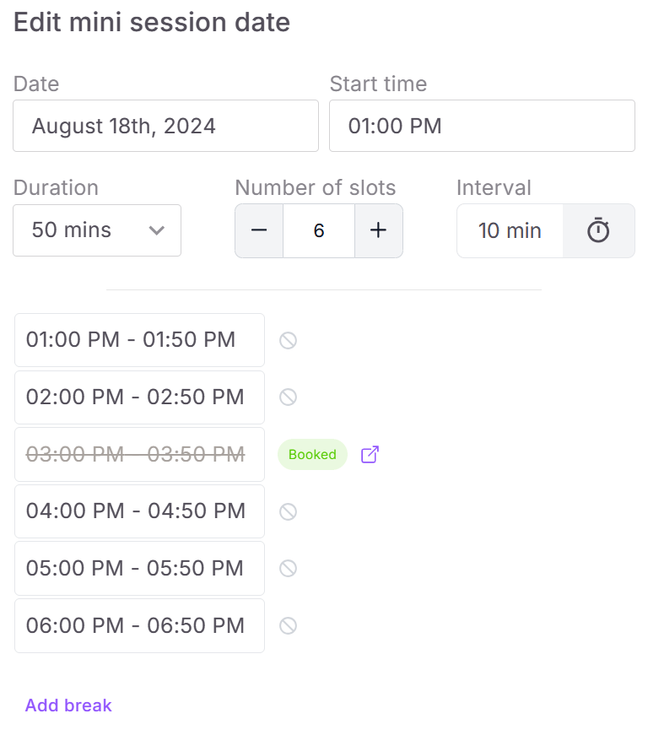Viewport: 648px width, 735px height.
Task: Click the struck-through 03:00 PM booked slot
Action: (x=139, y=455)
